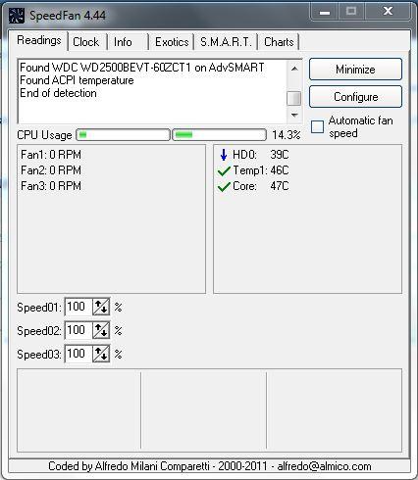
Task: Maximize the SpeedFan window
Action: [351, 12]
